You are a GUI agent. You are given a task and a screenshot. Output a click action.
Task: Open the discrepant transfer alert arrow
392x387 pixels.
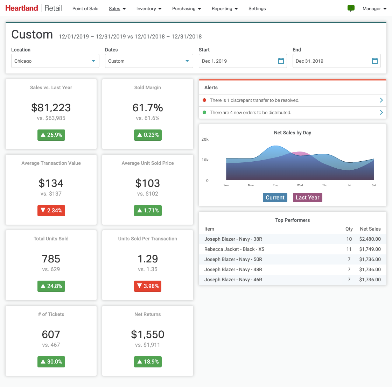(381, 100)
